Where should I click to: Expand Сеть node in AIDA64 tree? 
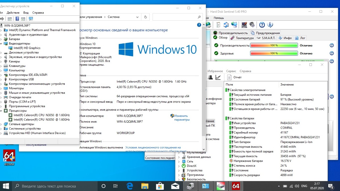point(179,161)
